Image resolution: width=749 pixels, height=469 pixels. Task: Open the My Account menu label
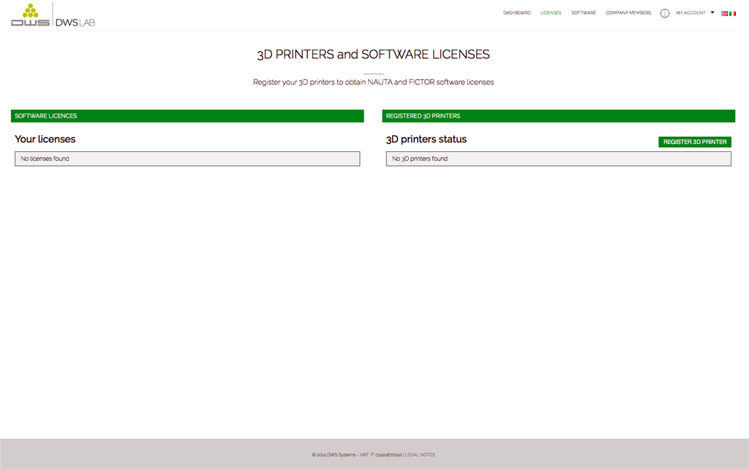[690, 13]
